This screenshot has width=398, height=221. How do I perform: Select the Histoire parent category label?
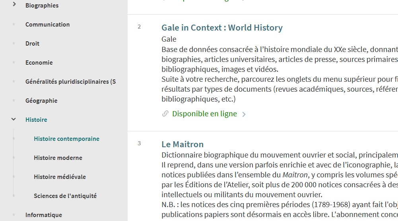(36, 120)
